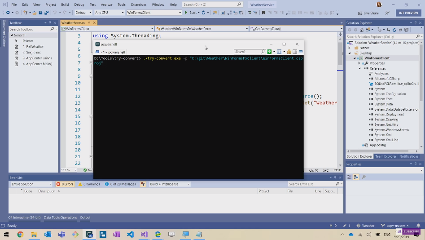The height and width of the screenshot is (240, 425).
Task: Open the Any CPU platform dropdown
Action: pos(109,13)
